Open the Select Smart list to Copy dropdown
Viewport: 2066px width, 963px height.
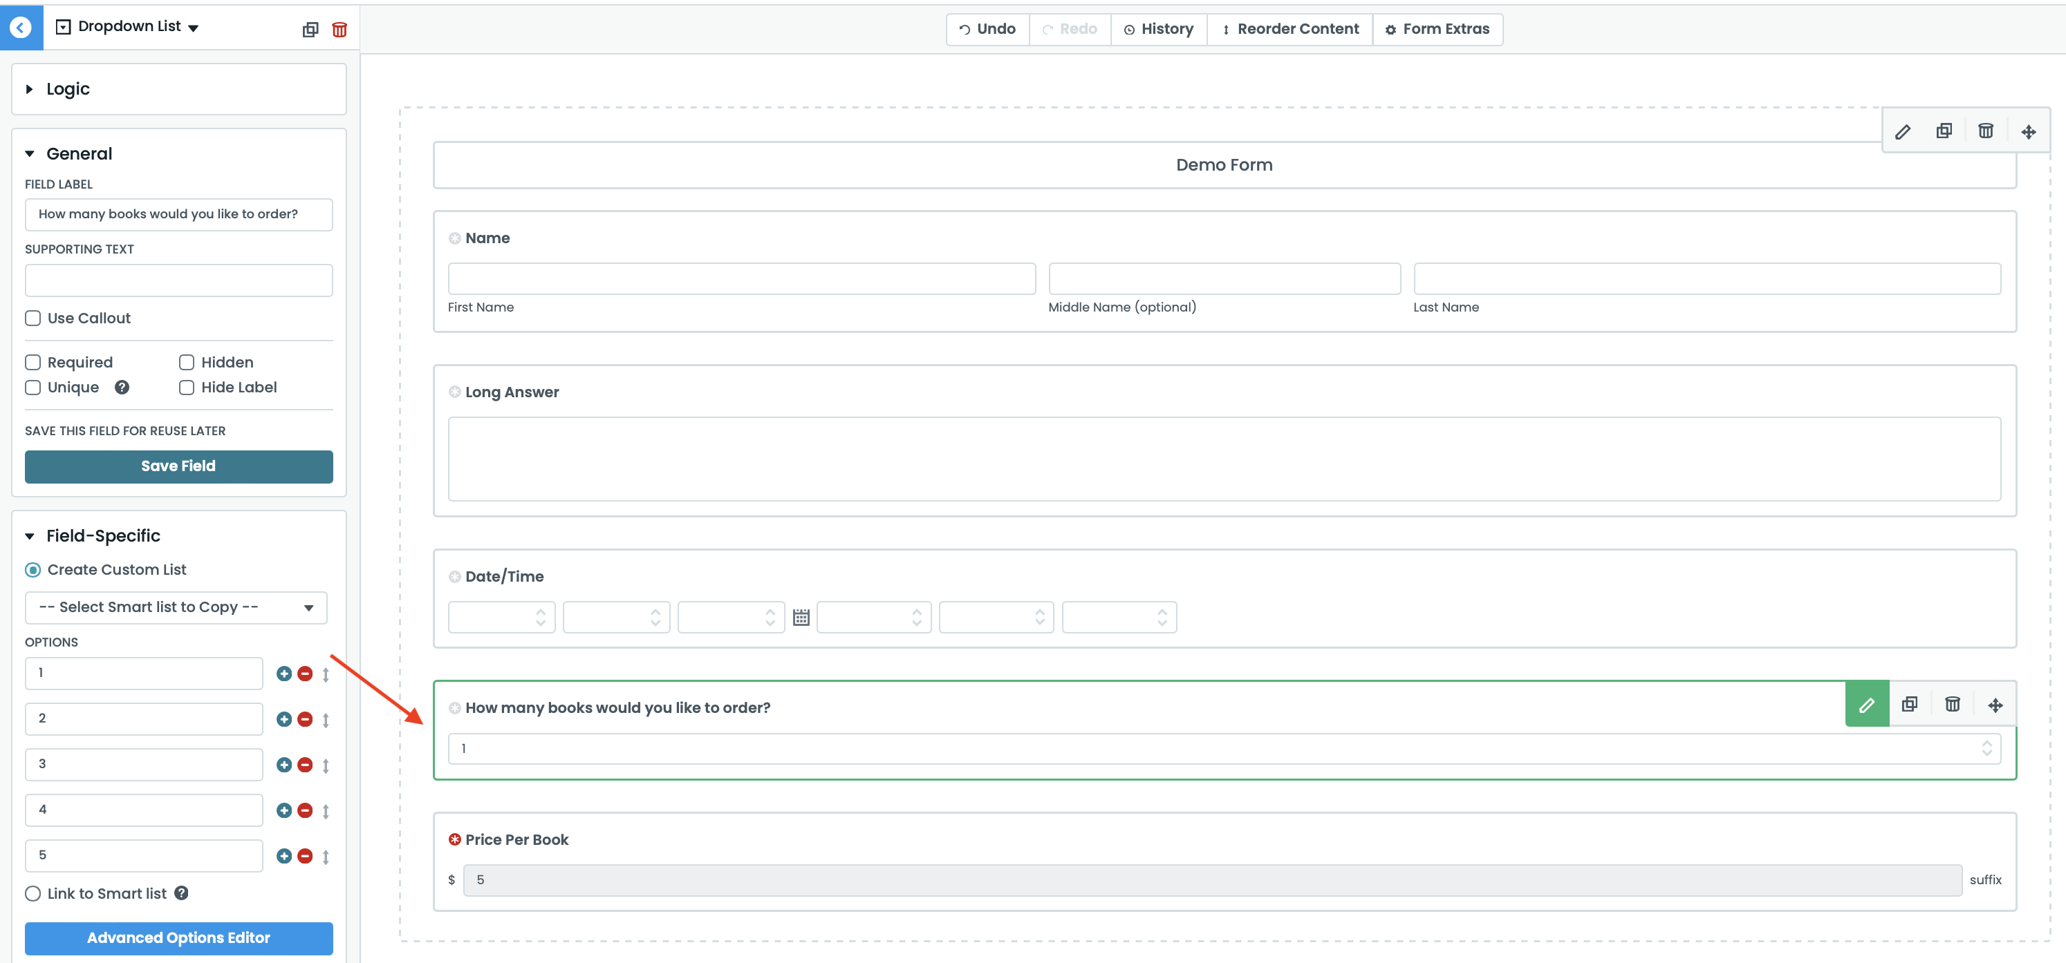(176, 607)
